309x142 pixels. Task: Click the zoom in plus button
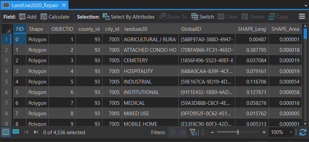click(264, 133)
